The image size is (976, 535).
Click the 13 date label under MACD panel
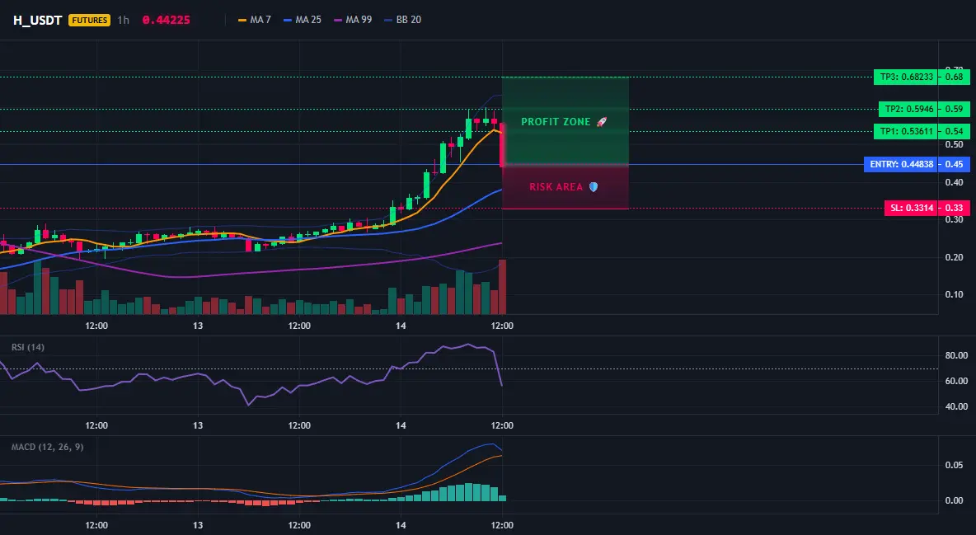click(198, 525)
